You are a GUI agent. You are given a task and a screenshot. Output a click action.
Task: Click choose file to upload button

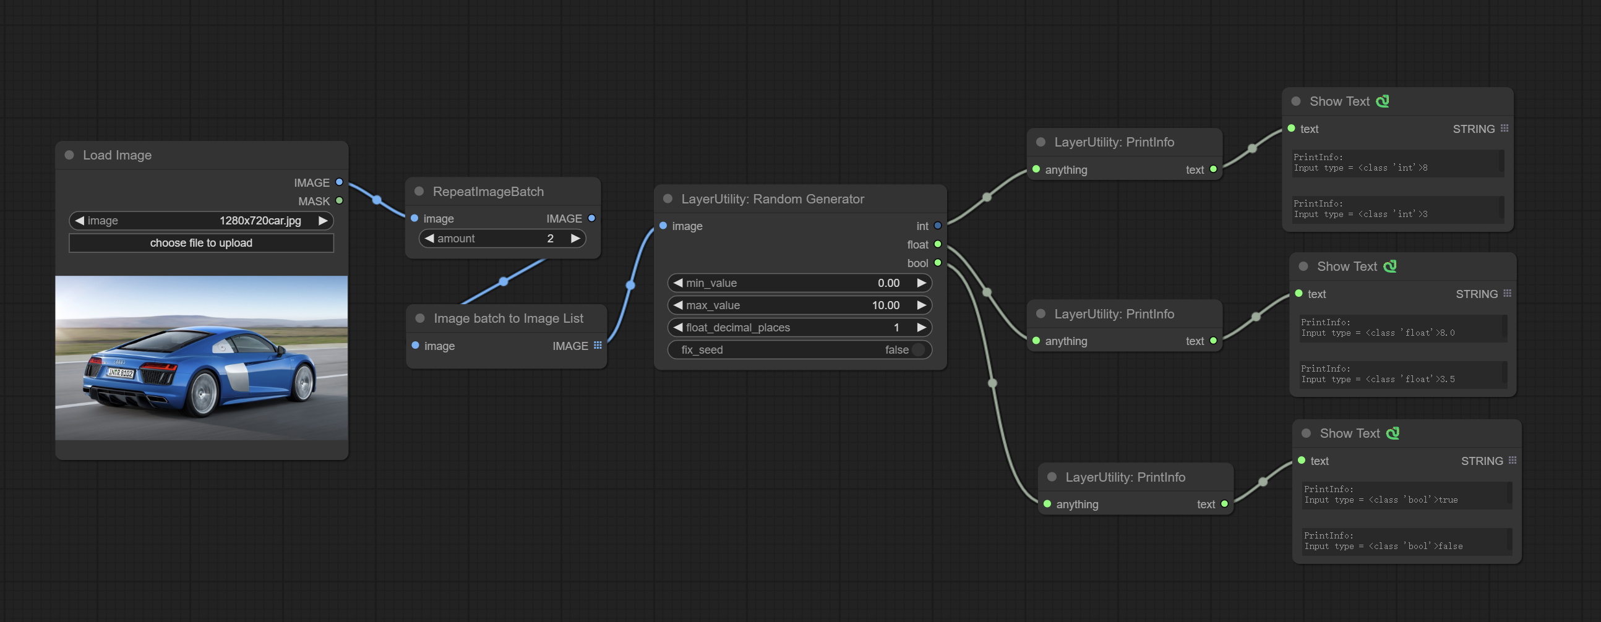tap(201, 243)
